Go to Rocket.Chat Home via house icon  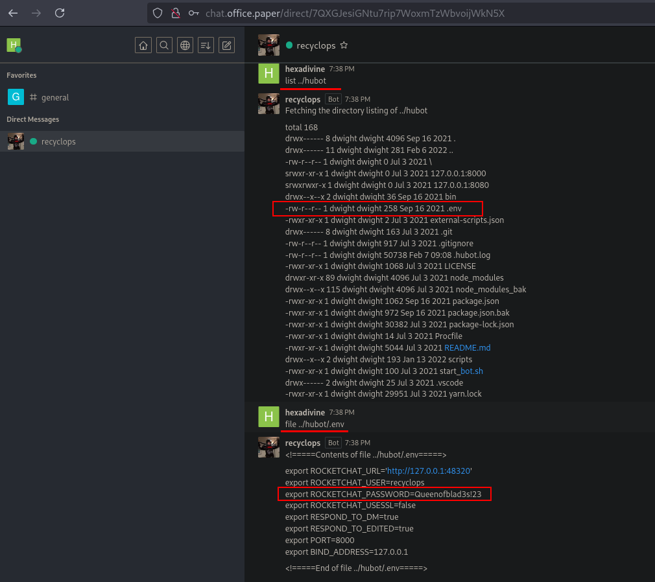tap(143, 45)
